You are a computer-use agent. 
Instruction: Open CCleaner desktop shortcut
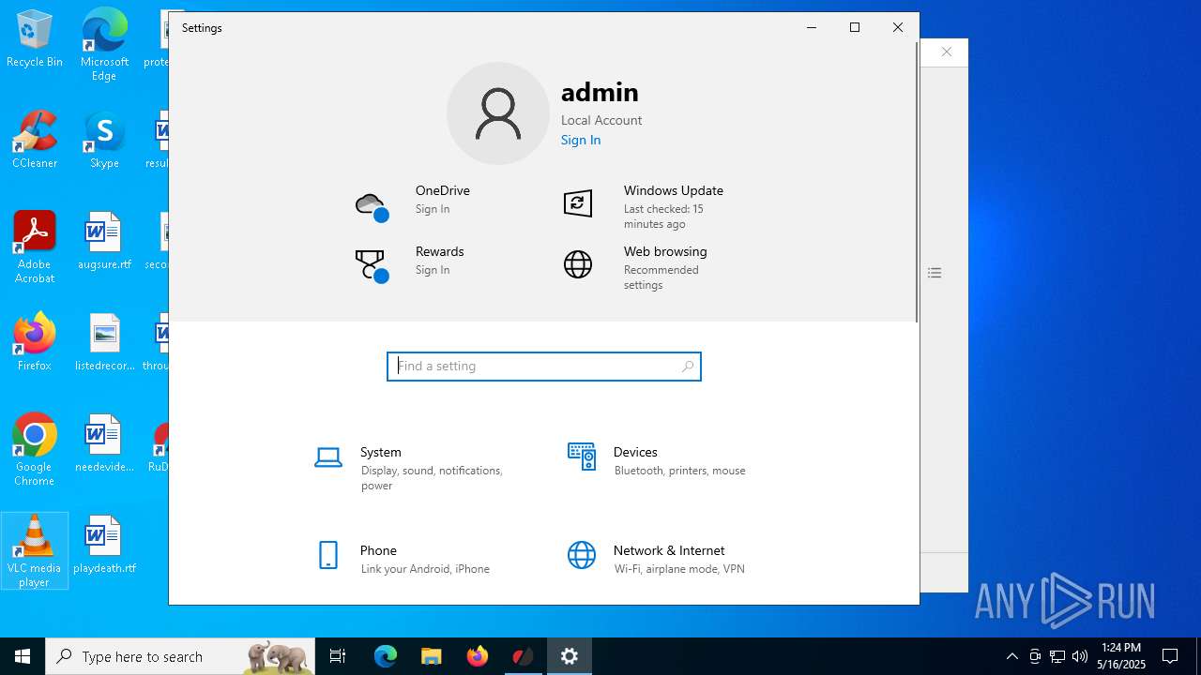point(35,140)
